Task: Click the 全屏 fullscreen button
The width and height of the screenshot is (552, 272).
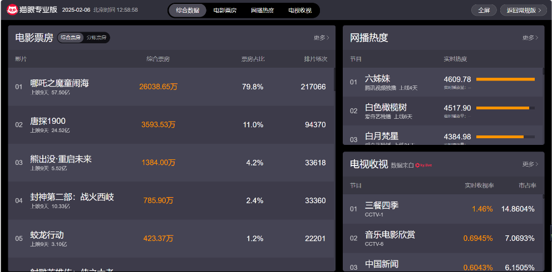Action: click(x=484, y=10)
